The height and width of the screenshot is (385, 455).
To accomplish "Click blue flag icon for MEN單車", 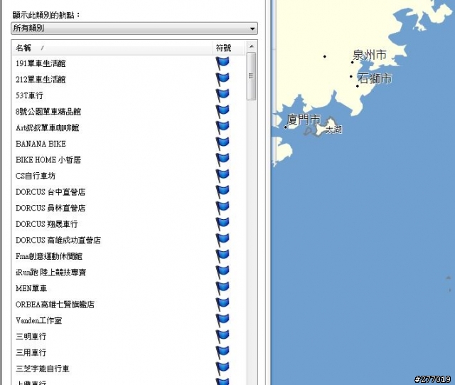I will [223, 288].
